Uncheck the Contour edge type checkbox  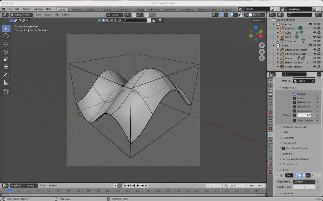tap(295, 94)
